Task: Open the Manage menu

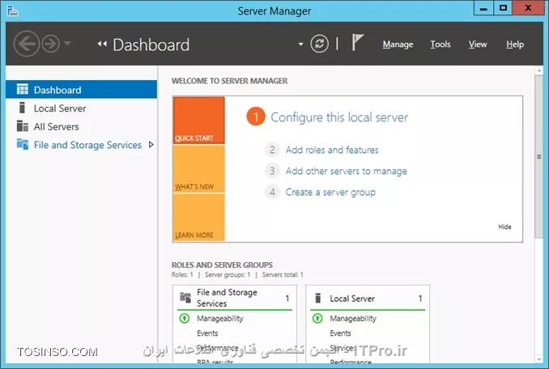Action: (398, 45)
